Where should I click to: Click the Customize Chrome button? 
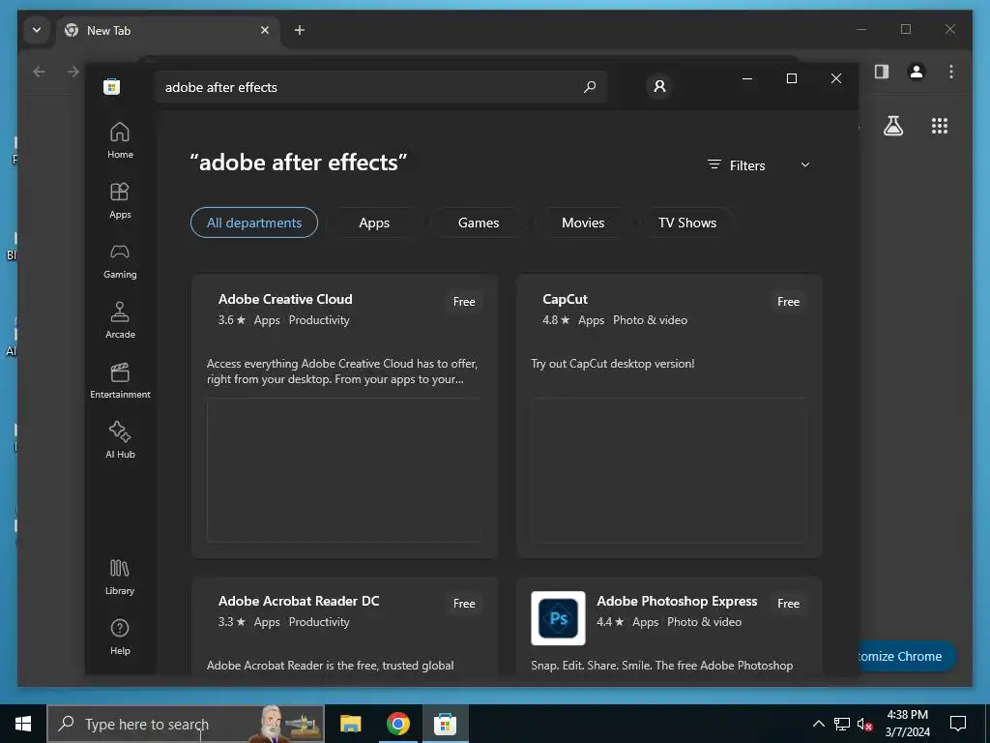[907, 656]
